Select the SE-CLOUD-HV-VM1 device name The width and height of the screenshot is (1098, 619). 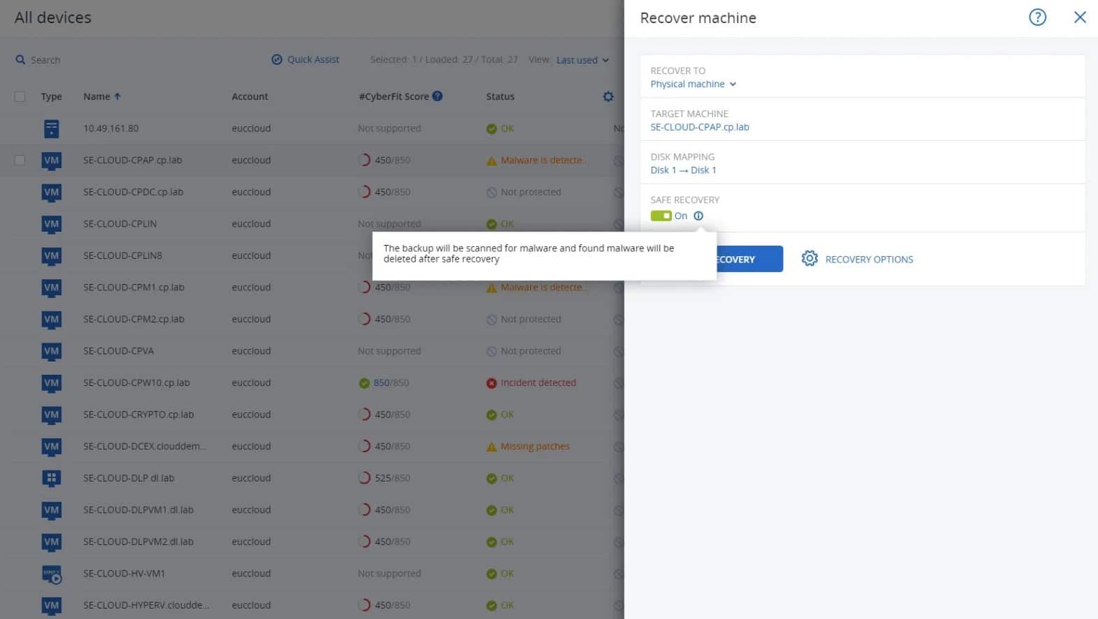(x=124, y=574)
